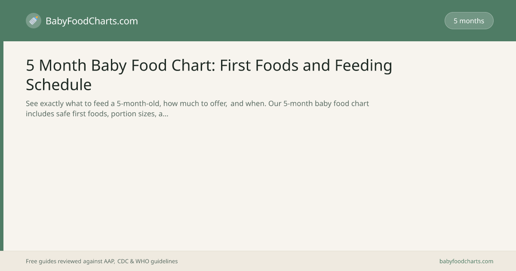Click portion sizes text in description
Image resolution: width=516 pixels, height=271 pixels.
pos(133,114)
